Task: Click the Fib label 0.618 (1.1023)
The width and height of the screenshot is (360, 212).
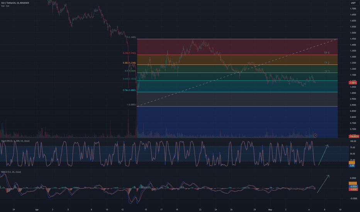Action: [129, 79]
